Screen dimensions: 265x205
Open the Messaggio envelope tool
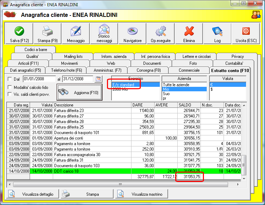click(x=76, y=34)
